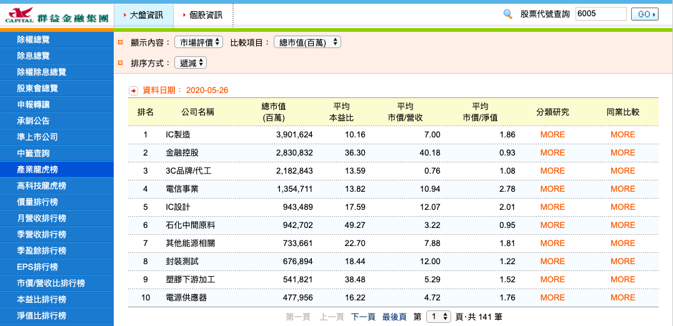The image size is (673, 326).
Task: Open 同業比較 MORE for IC設計
Action: click(623, 207)
